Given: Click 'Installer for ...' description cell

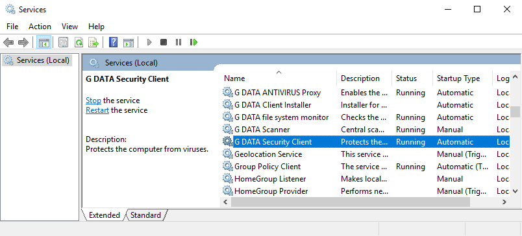Looking at the screenshot, I should (x=364, y=104).
